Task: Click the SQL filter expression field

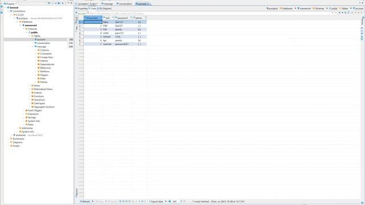Action: (x=209, y=14)
